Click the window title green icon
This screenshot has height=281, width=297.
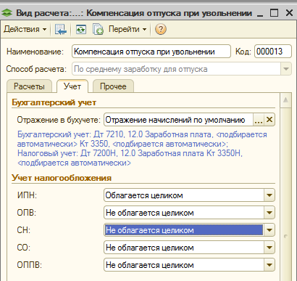7,13
